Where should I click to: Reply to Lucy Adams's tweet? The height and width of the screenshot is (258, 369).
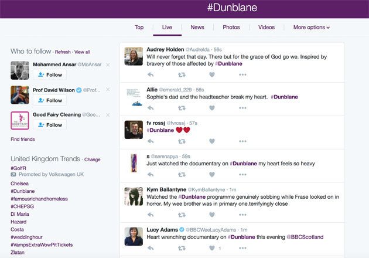coord(151,248)
